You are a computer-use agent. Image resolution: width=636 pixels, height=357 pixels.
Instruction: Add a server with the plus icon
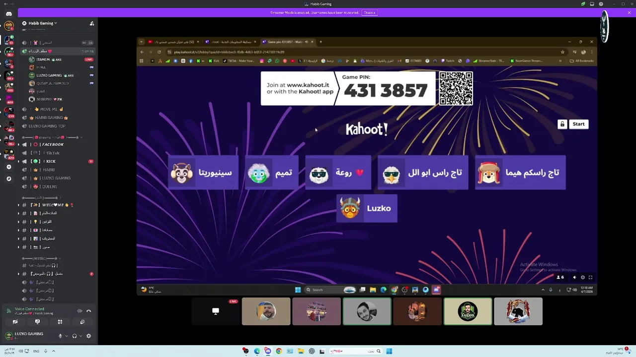(8, 167)
